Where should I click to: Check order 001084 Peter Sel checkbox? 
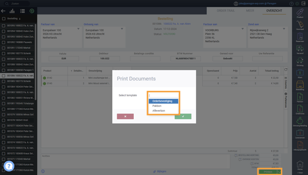[x=4, y=87]
